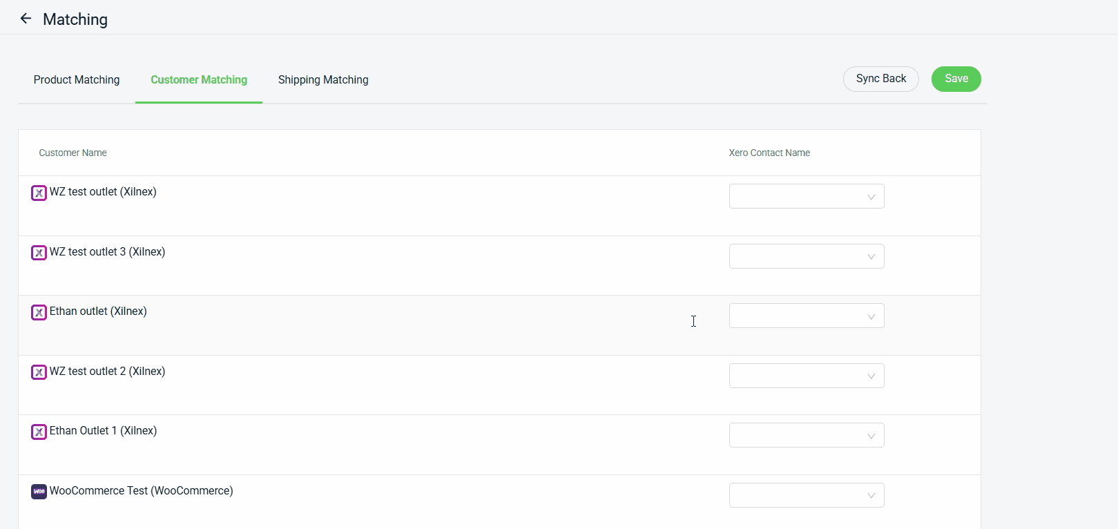Click the Xero Contact Name column header

point(769,153)
